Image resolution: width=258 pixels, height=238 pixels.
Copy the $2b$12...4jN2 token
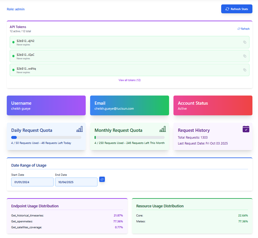(245, 42)
